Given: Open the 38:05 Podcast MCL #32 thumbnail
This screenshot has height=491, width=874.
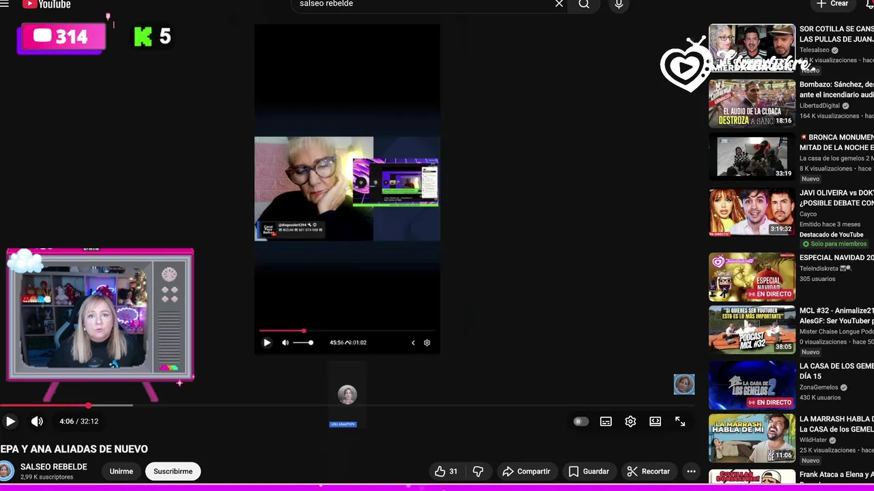Looking at the screenshot, I should [752, 329].
